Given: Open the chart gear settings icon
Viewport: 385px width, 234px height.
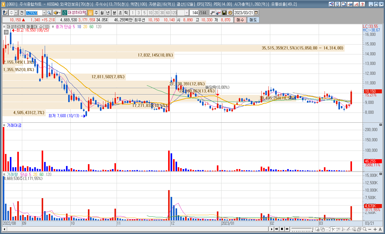Looking at the screenshot, I should point(230,13).
